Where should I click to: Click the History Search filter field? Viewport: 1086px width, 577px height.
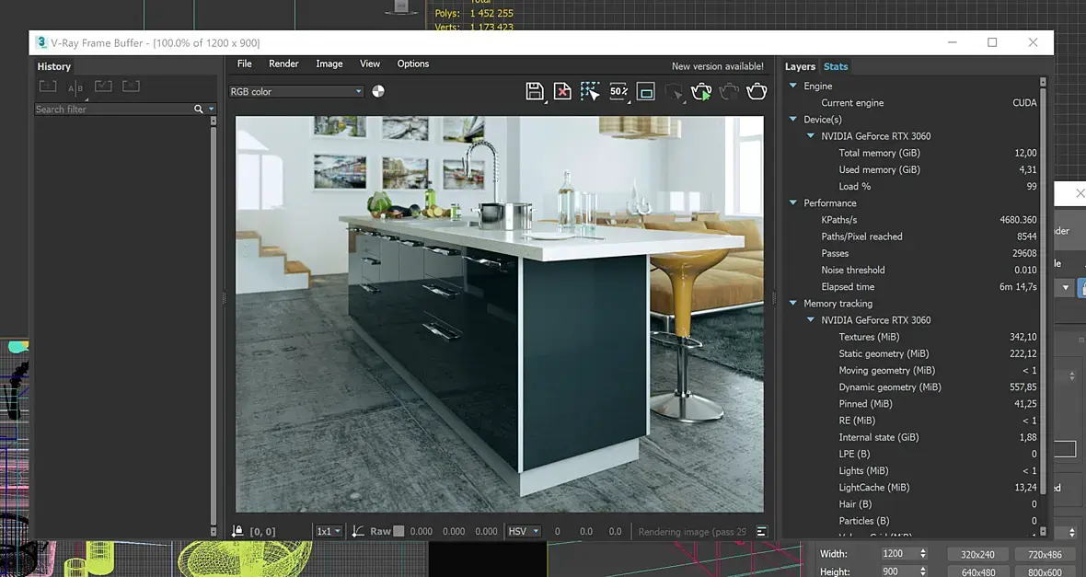click(112, 109)
